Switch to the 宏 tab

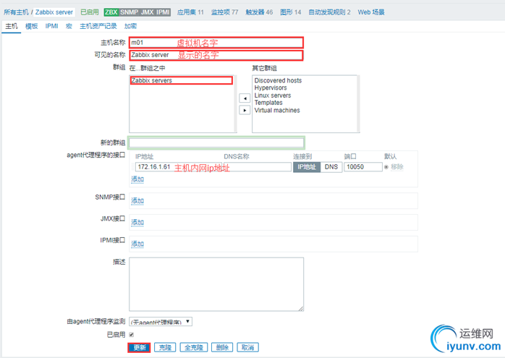pos(69,27)
